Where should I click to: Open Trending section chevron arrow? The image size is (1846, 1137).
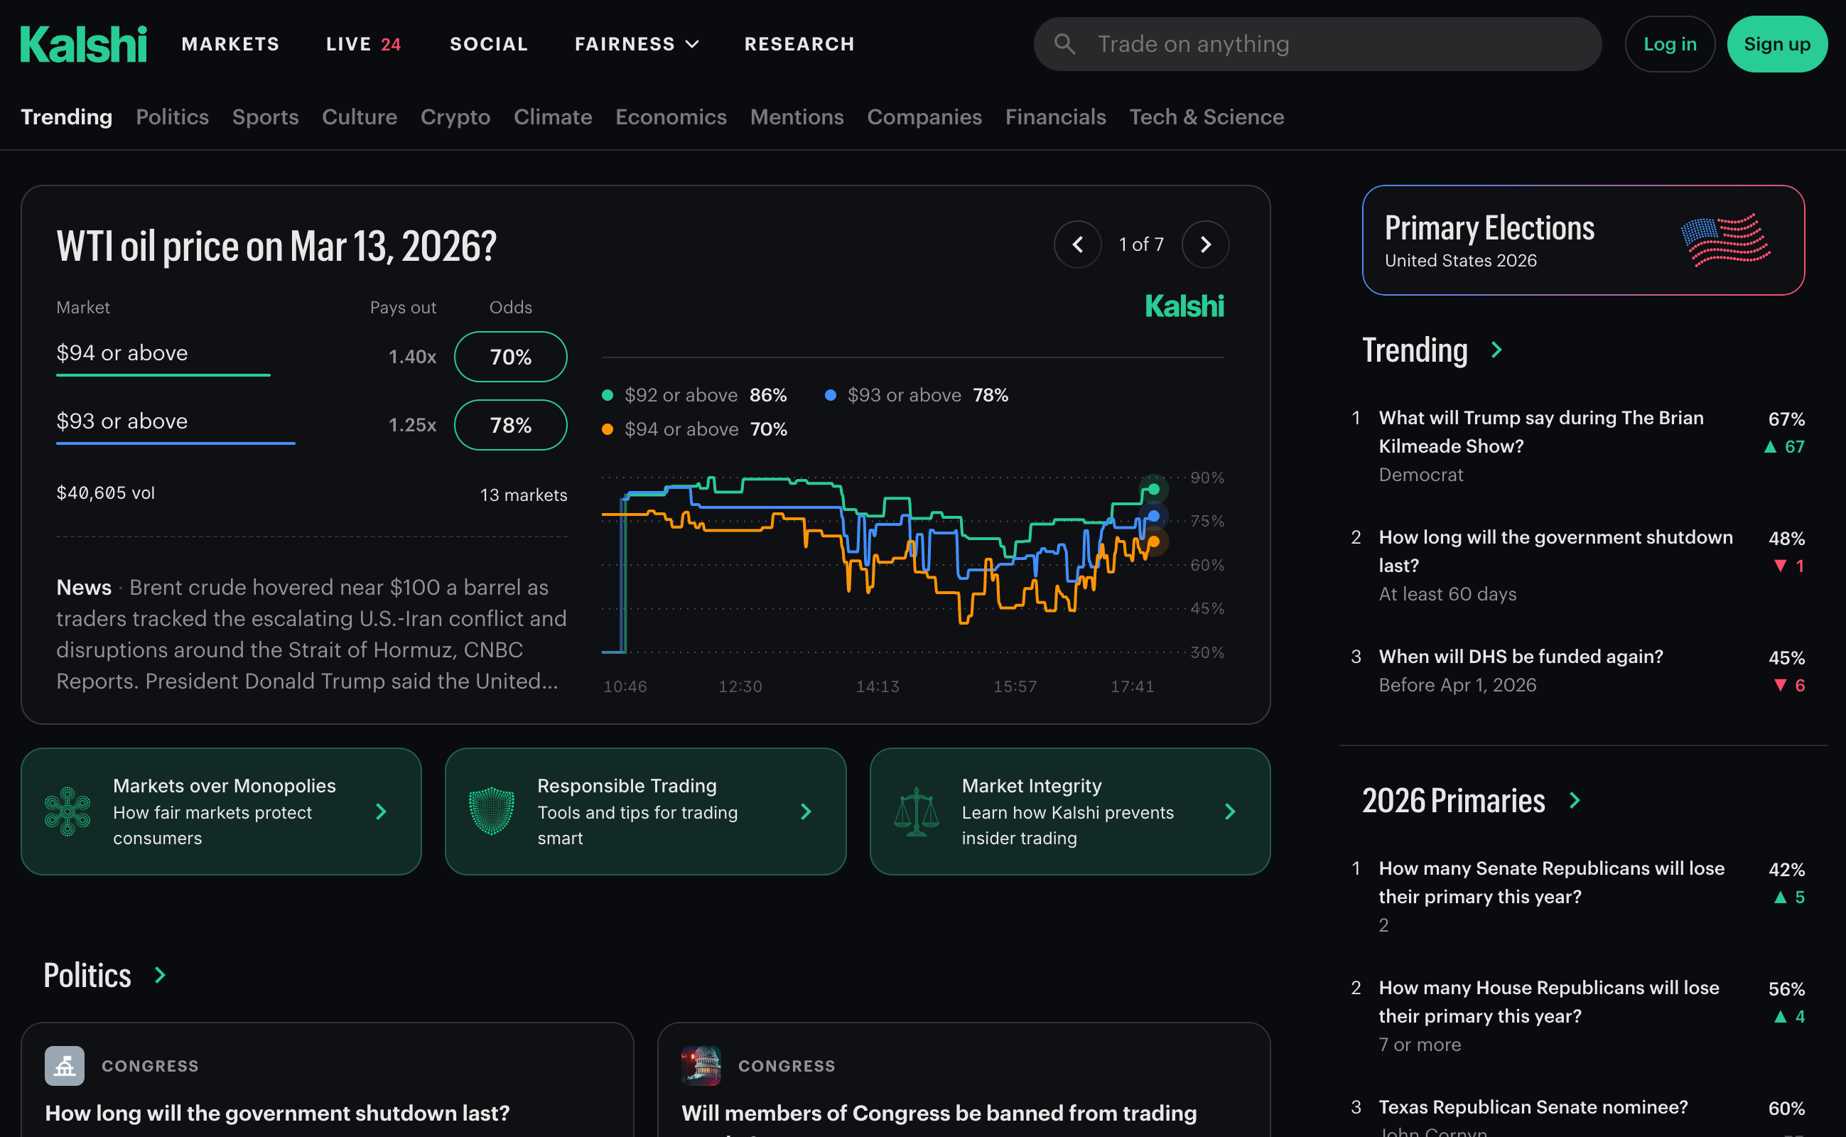coord(1496,350)
